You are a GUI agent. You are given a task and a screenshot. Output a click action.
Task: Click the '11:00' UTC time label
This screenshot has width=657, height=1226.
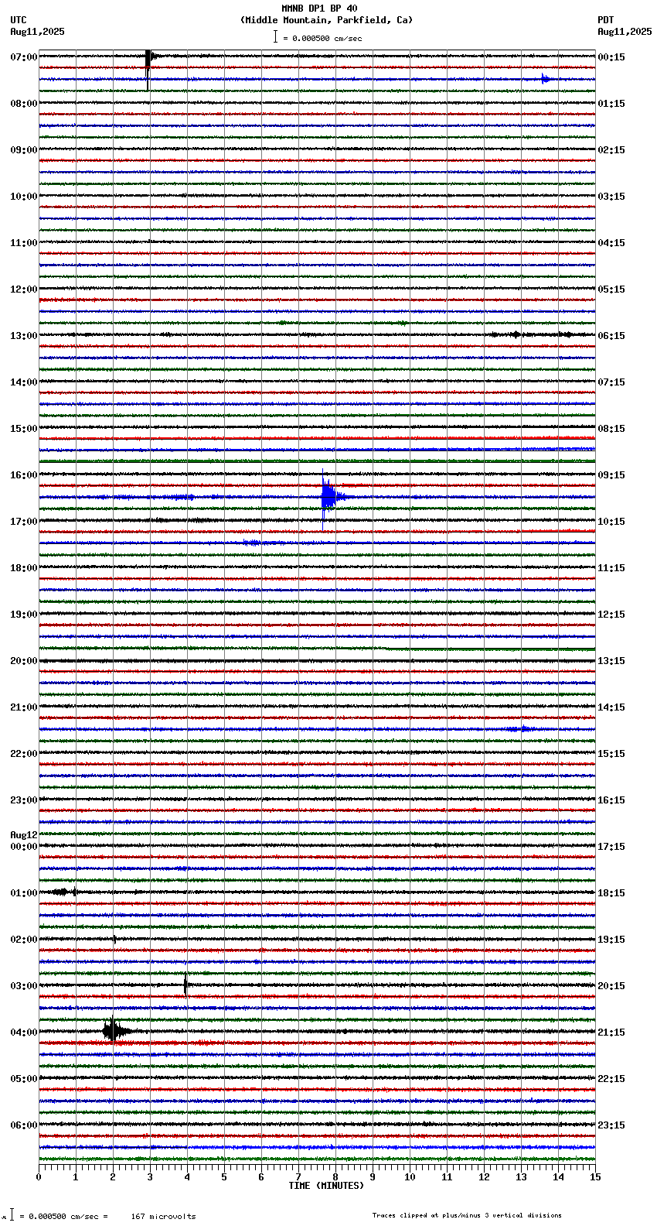pos(24,243)
